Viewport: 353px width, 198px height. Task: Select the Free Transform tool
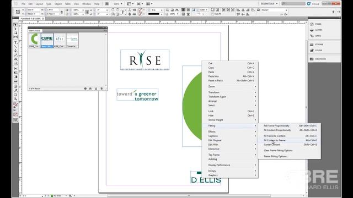point(15,73)
